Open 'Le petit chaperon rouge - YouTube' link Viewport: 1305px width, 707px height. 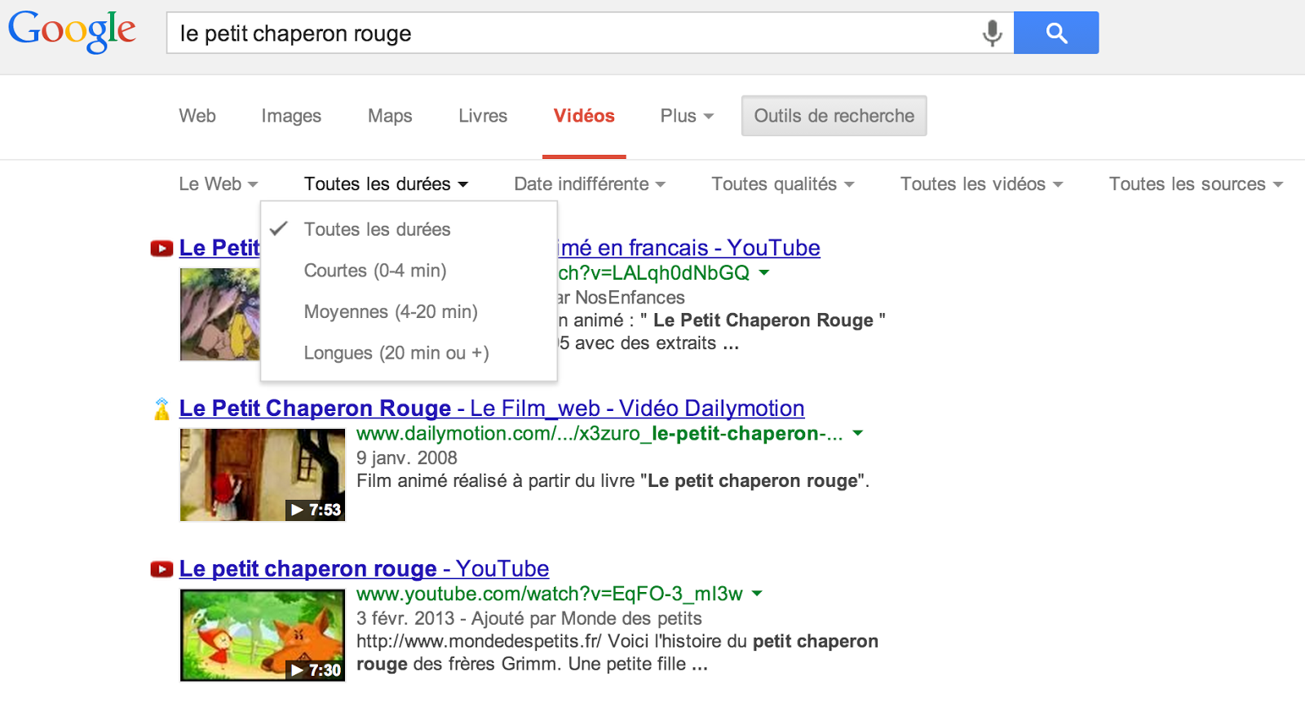click(364, 569)
